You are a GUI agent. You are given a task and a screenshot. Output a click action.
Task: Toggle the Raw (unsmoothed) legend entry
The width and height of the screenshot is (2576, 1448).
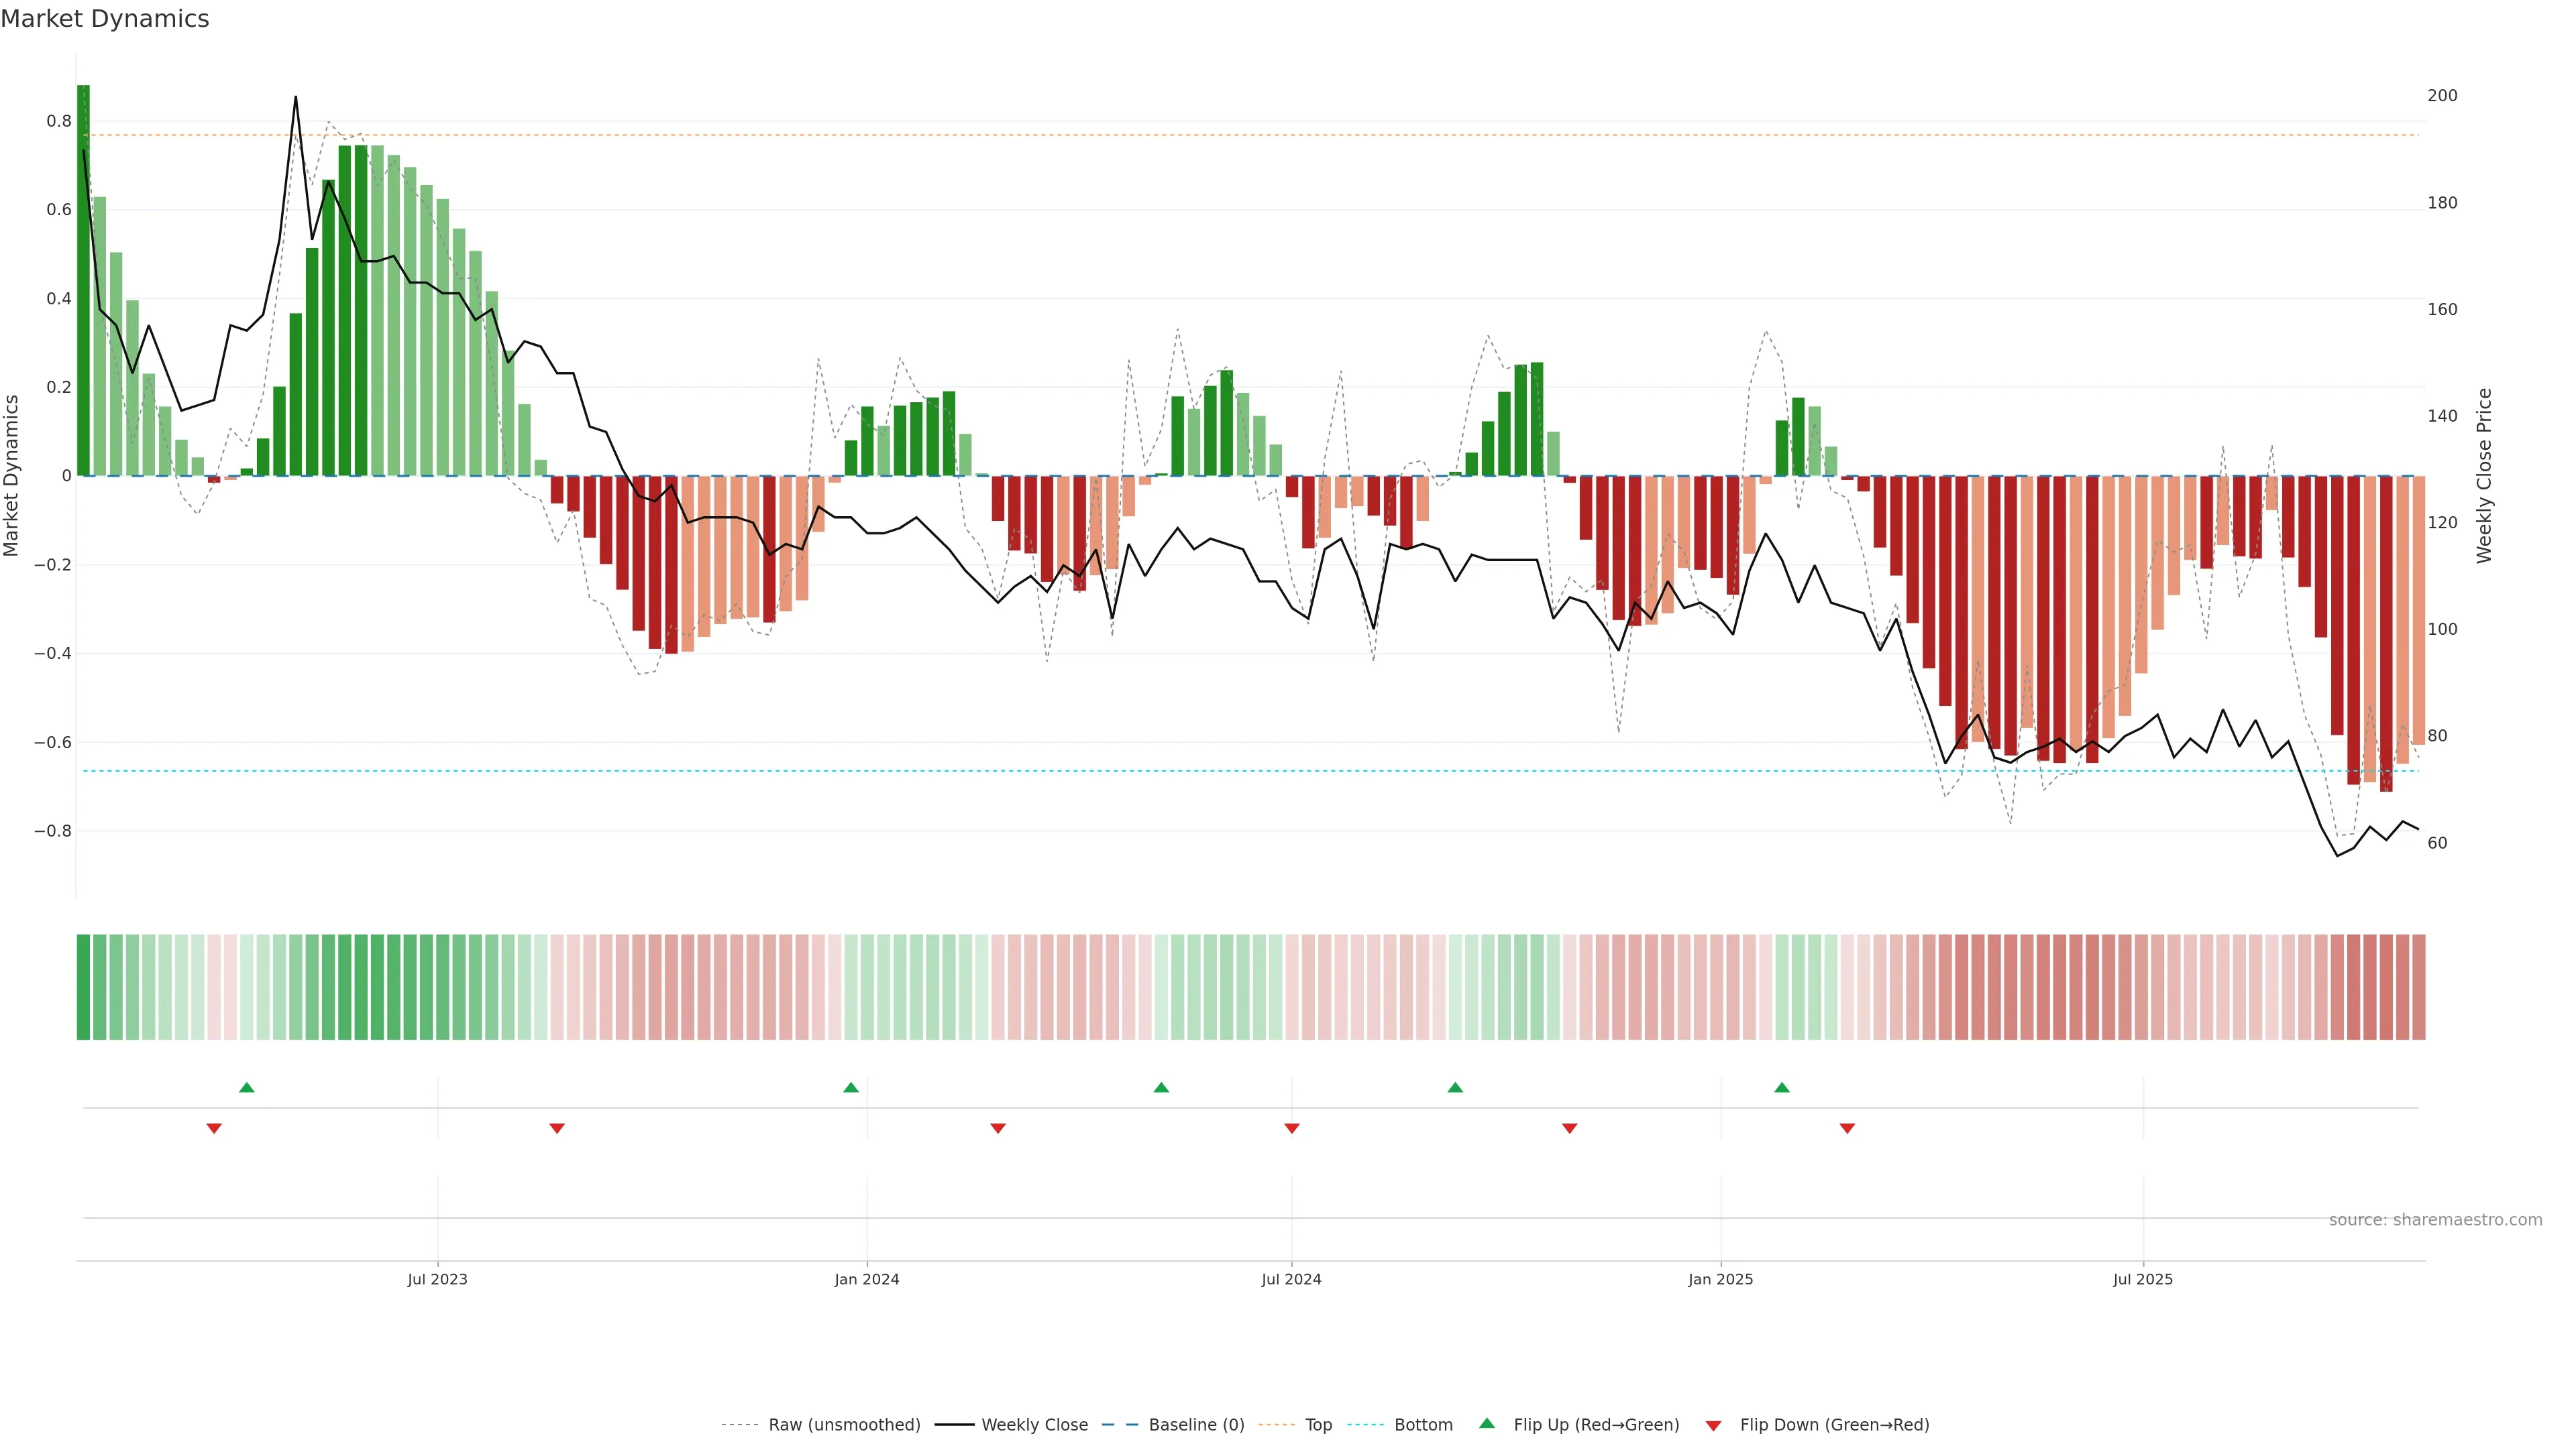[844, 1425]
